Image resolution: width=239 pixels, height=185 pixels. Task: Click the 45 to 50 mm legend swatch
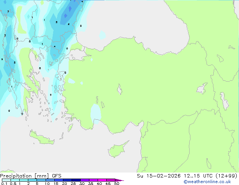[111, 180]
